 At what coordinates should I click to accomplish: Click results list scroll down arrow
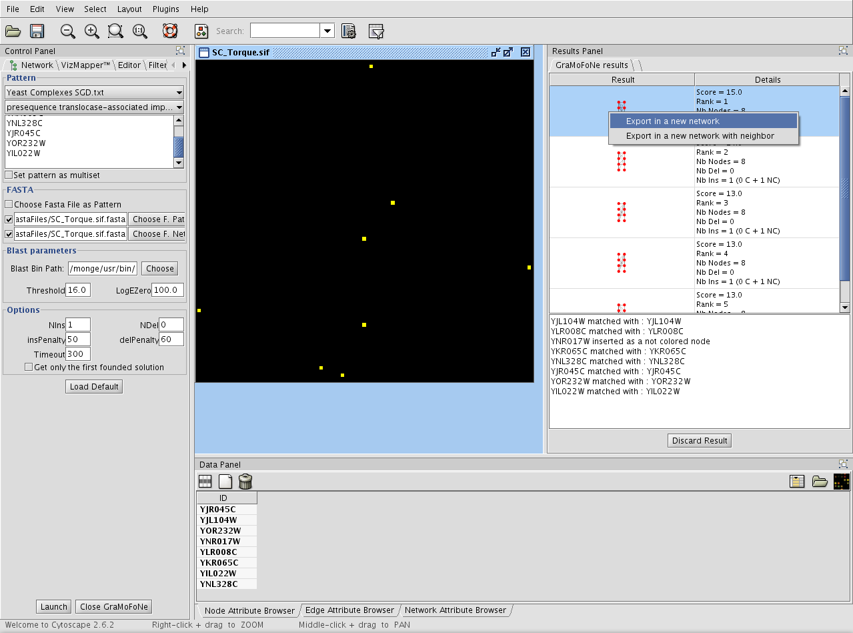pos(845,307)
